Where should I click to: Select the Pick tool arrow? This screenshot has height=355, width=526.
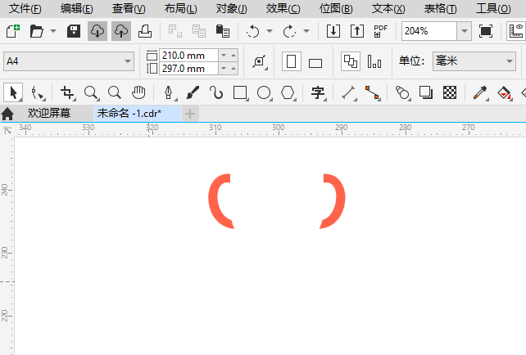pyautogui.click(x=13, y=92)
